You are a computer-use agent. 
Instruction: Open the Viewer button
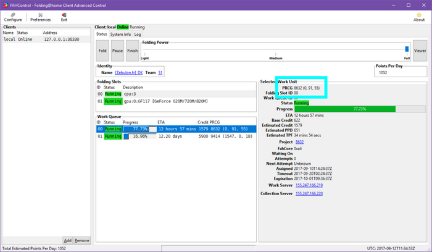pyautogui.click(x=420, y=51)
